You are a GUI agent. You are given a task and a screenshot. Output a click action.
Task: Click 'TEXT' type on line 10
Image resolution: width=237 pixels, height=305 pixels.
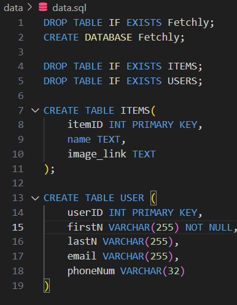point(144,154)
